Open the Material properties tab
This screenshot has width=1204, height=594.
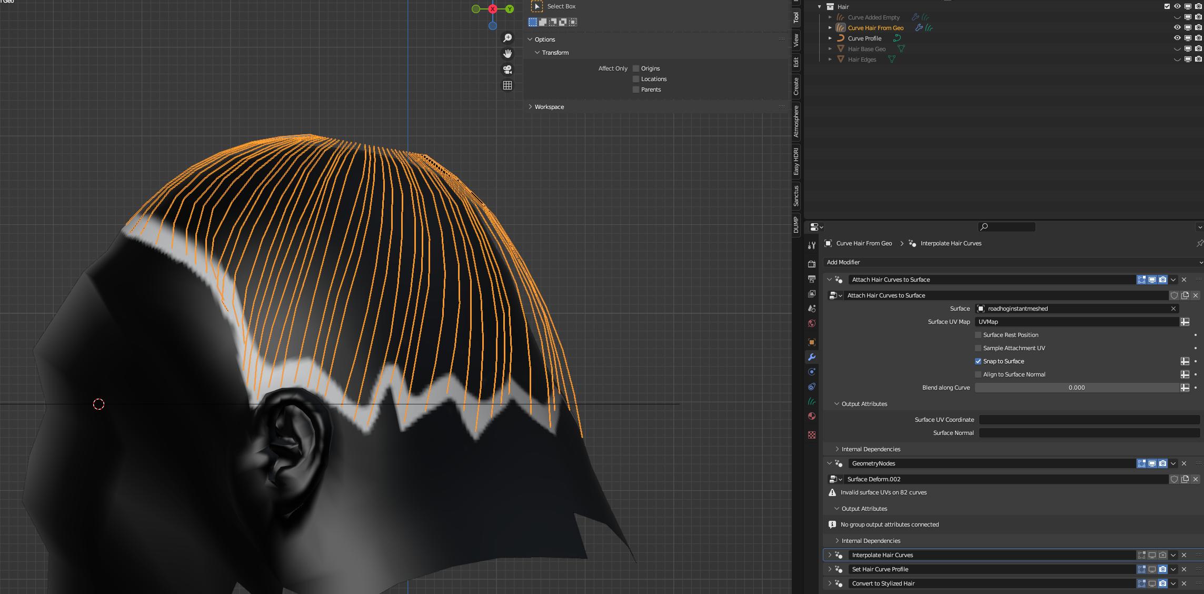tap(812, 416)
